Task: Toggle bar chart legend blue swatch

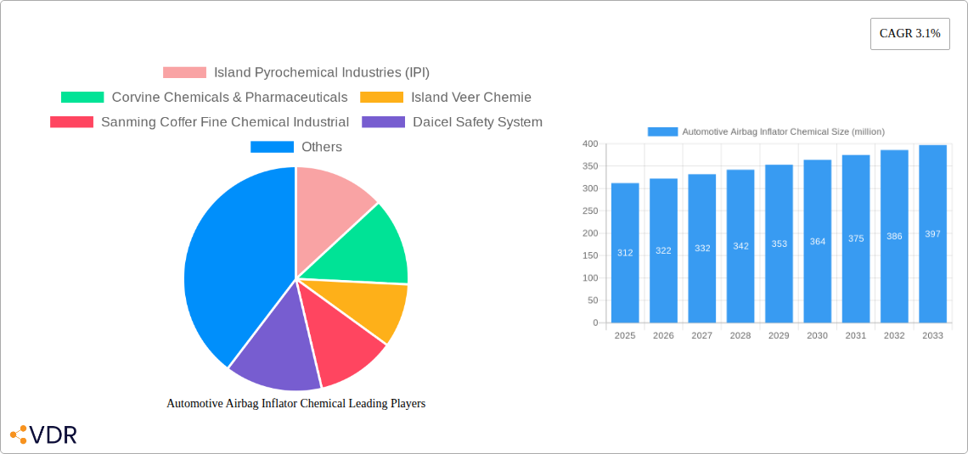Action: [x=662, y=132]
